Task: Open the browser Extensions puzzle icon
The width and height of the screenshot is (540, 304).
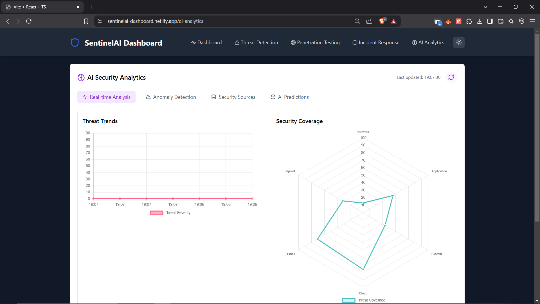Action: tap(469, 21)
